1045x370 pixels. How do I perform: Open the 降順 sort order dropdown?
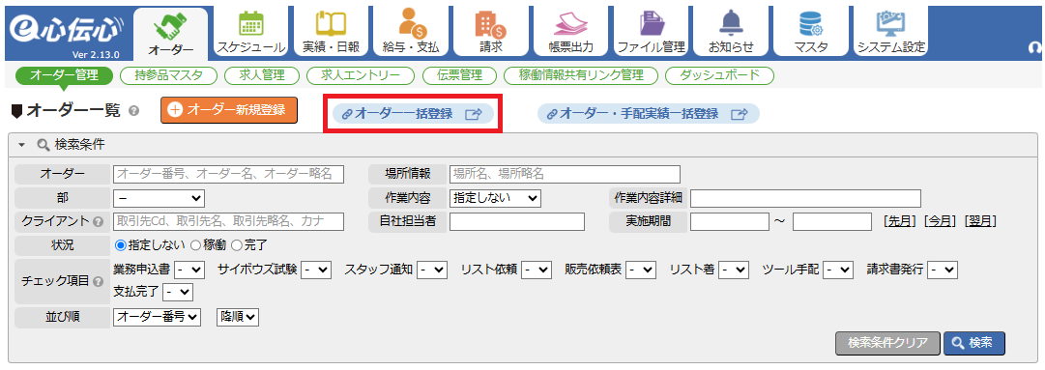[x=238, y=318]
